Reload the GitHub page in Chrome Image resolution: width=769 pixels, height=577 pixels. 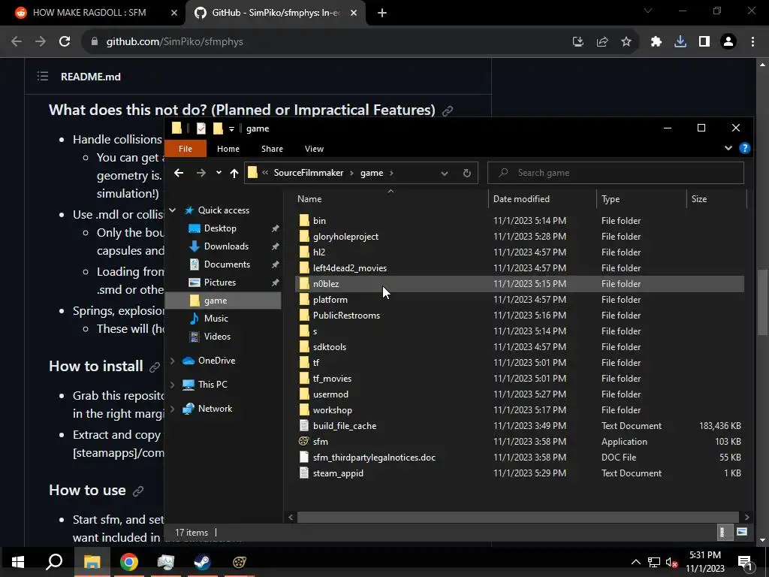[65, 42]
